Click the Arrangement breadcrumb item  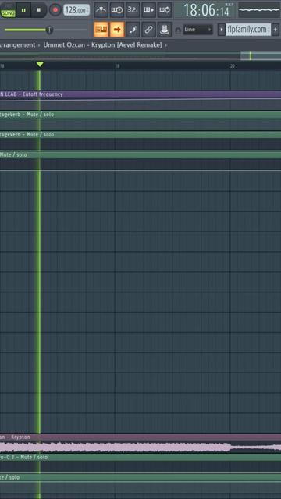tap(17, 45)
